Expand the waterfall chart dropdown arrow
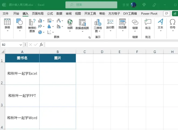 (x=62, y=21)
